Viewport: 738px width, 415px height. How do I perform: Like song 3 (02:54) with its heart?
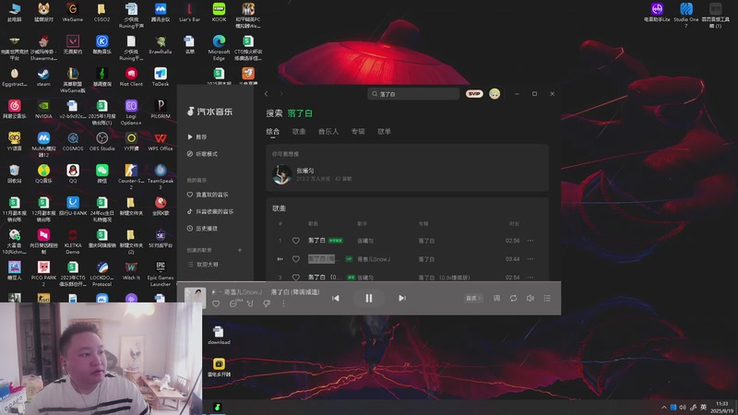coord(295,278)
